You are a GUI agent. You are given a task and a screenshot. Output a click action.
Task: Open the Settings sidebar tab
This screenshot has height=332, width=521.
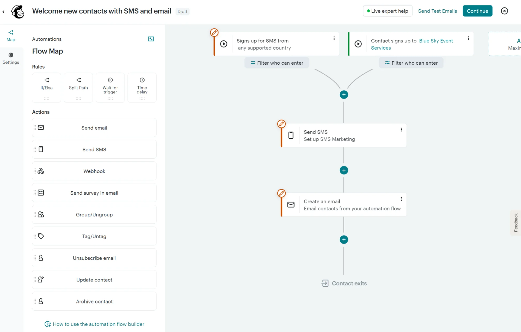pyautogui.click(x=11, y=58)
